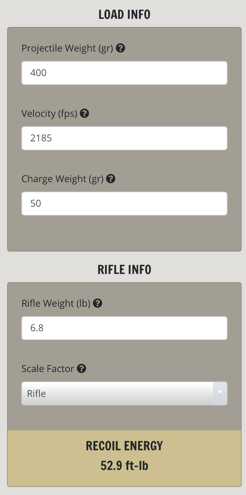Viewport: 246px width, 495px height.
Task: Open the Scale Factor dropdown showing Rifle
Action: (x=117, y=393)
